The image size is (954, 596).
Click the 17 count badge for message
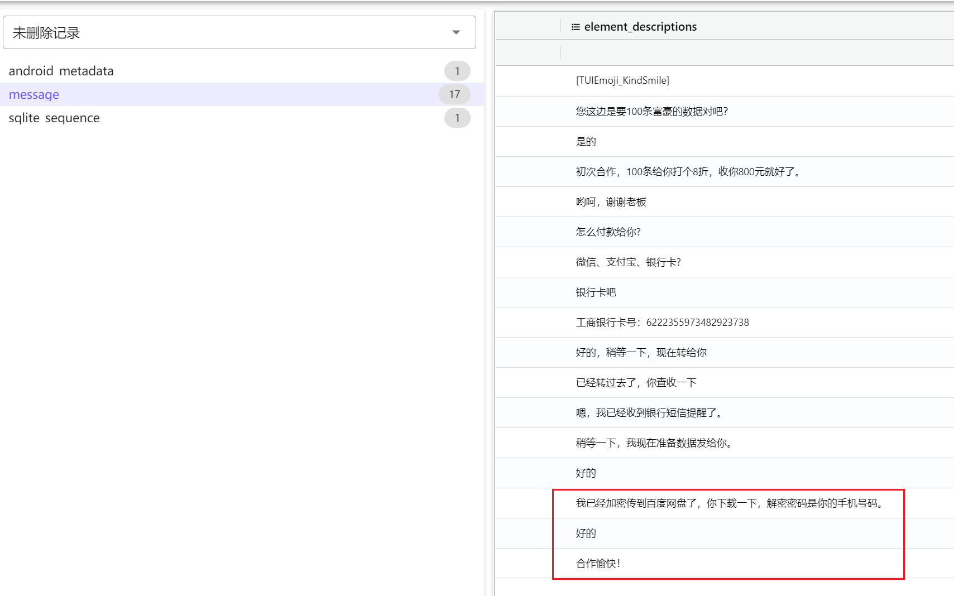coord(454,94)
